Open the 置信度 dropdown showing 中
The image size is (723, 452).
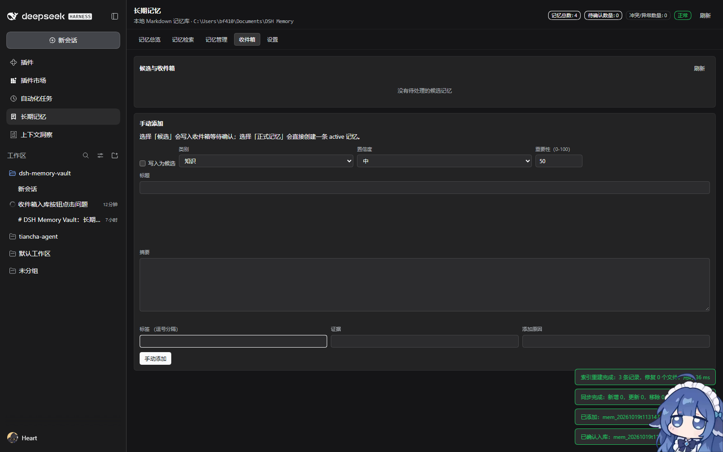coord(444,161)
